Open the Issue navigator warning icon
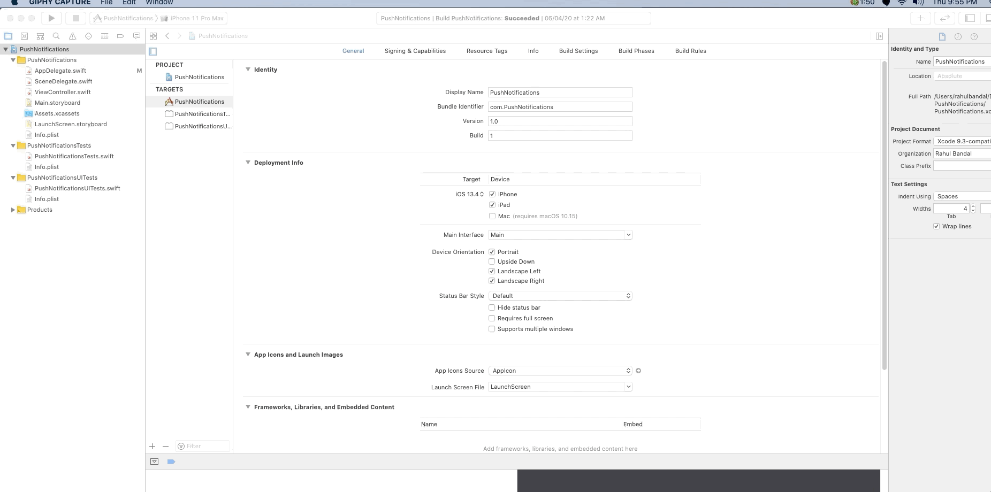Image resolution: width=991 pixels, height=492 pixels. pyautogui.click(x=72, y=36)
